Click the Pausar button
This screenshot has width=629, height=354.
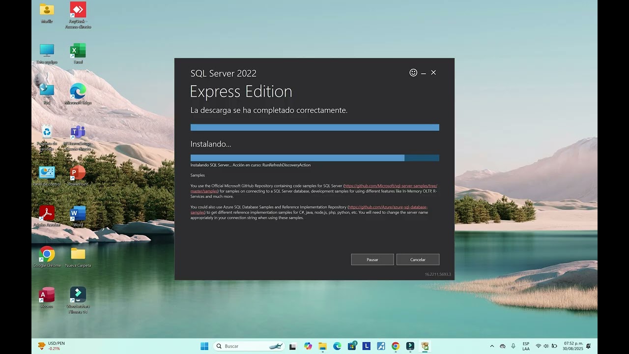click(372, 260)
